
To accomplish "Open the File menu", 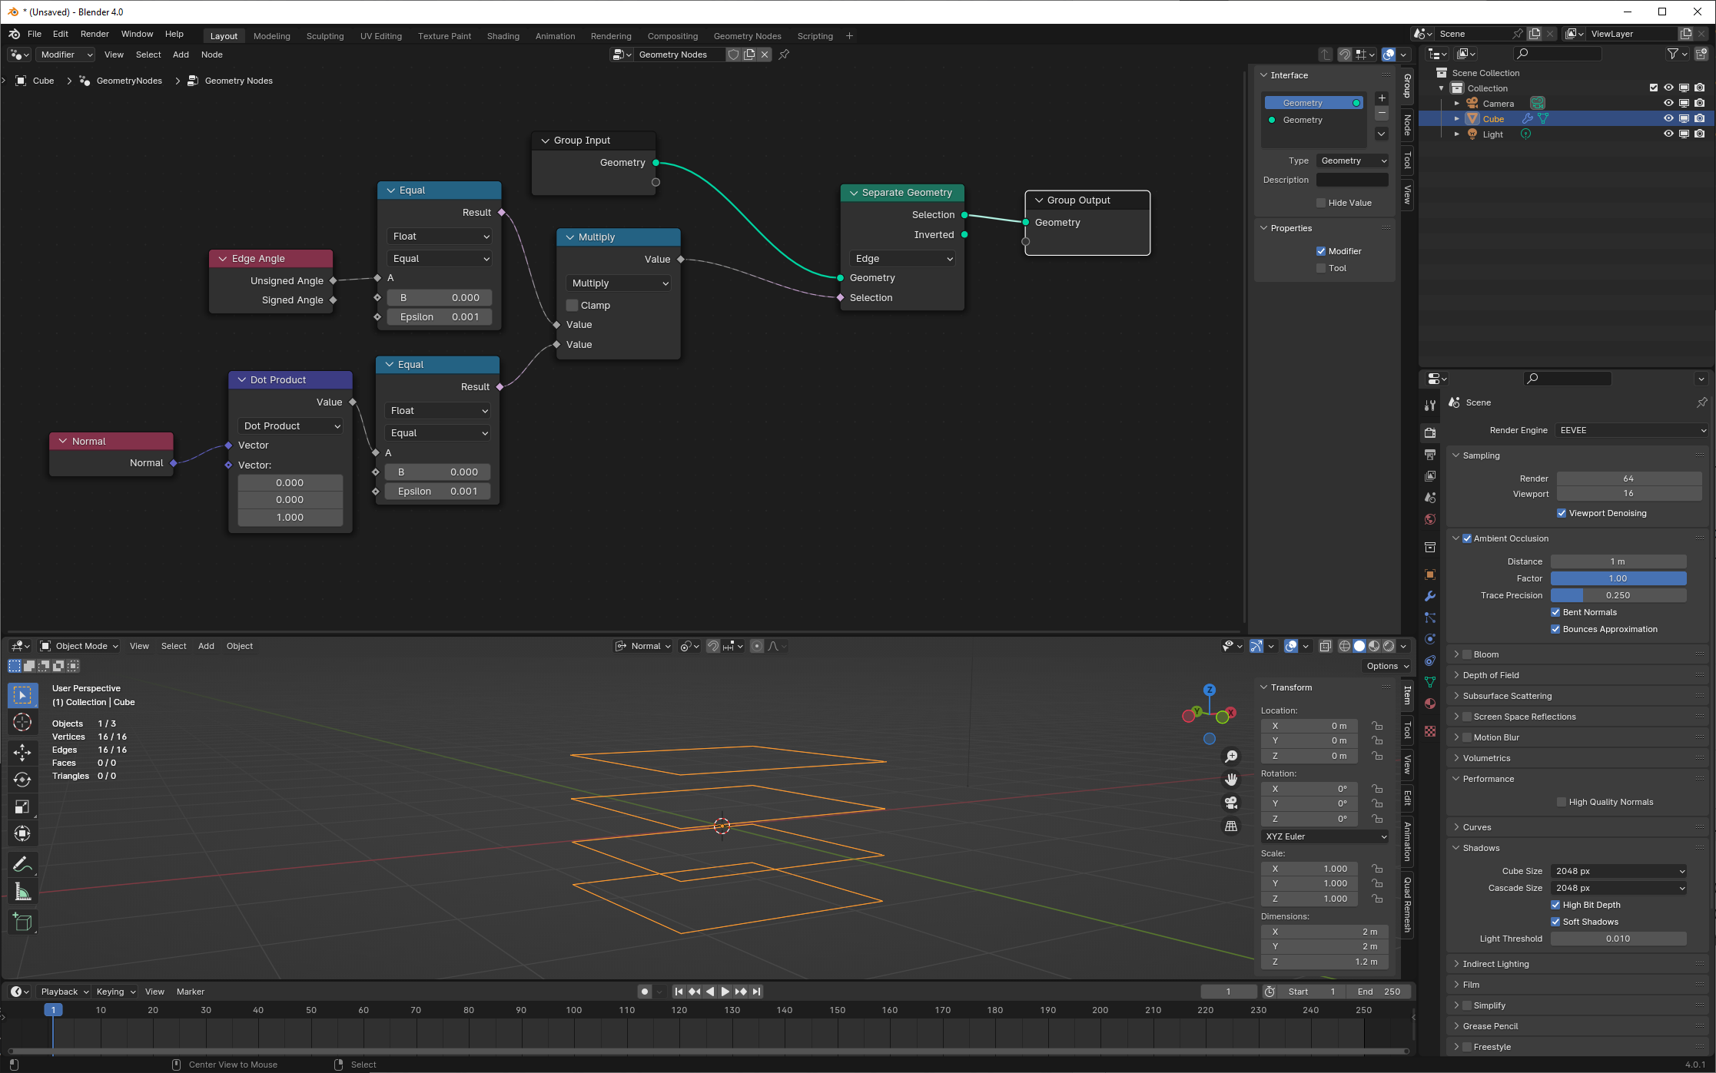I will pyautogui.click(x=35, y=34).
